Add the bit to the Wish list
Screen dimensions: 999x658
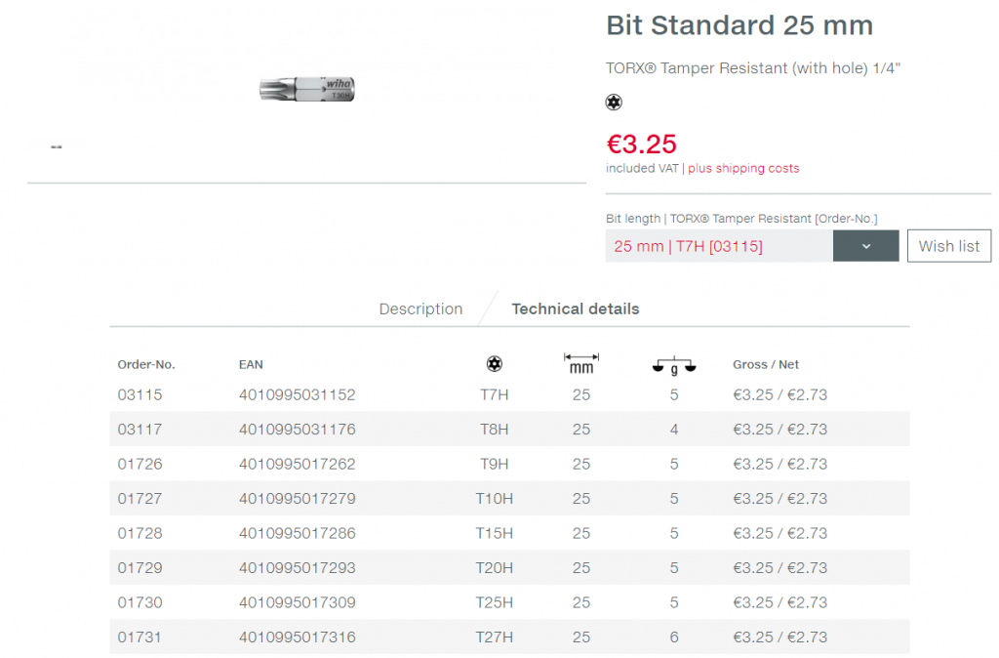(948, 246)
